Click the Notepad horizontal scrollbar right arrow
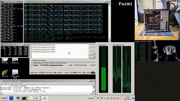This screenshot has width=180, height=101. (x=91, y=93)
